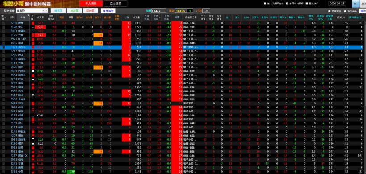Click the index input field showing 10447
This screenshot has height=174, width=366.
(x=159, y=11)
